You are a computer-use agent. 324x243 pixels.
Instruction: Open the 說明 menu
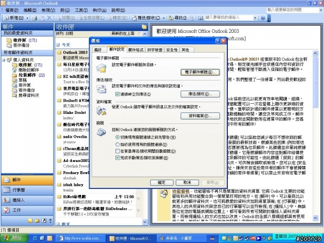[118, 10]
